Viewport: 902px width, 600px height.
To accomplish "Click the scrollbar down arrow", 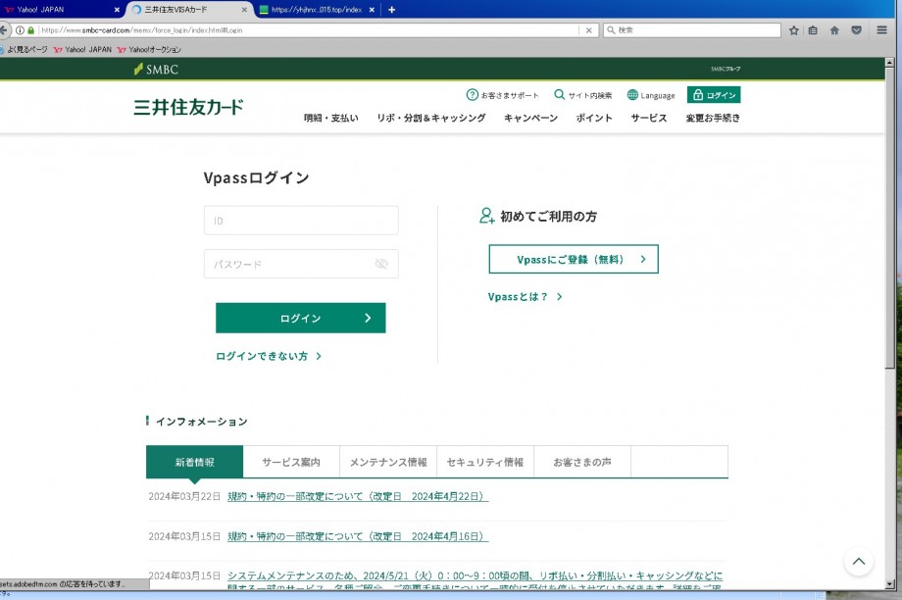I will 890,584.
